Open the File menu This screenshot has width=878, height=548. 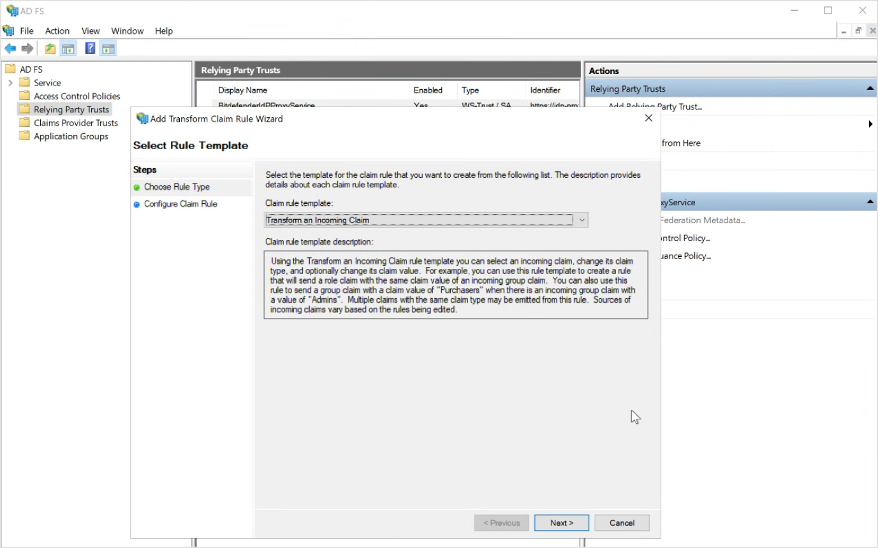[27, 31]
